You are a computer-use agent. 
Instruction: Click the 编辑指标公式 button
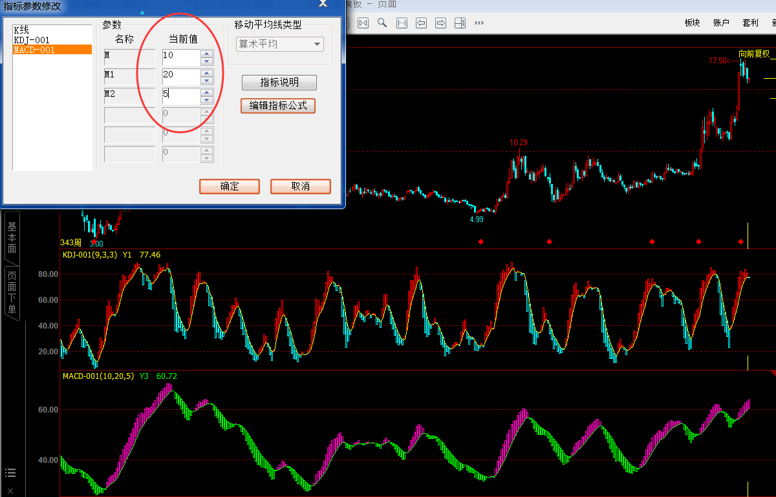(x=278, y=105)
